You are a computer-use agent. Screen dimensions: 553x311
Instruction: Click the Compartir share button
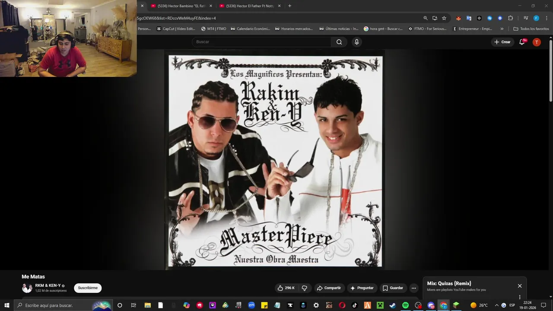[328, 288]
